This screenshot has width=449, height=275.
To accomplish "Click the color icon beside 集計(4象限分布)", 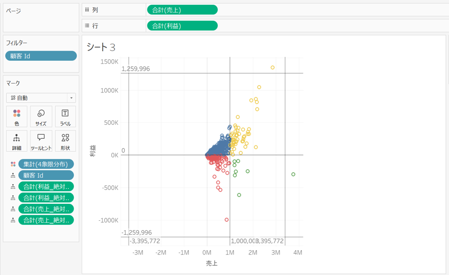I will click(x=13, y=164).
